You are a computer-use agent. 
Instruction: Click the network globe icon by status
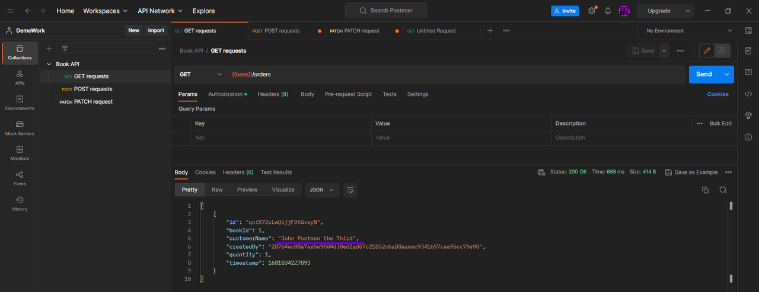541,172
